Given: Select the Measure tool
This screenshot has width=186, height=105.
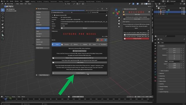Looking at the screenshot, I should pos(3,35).
